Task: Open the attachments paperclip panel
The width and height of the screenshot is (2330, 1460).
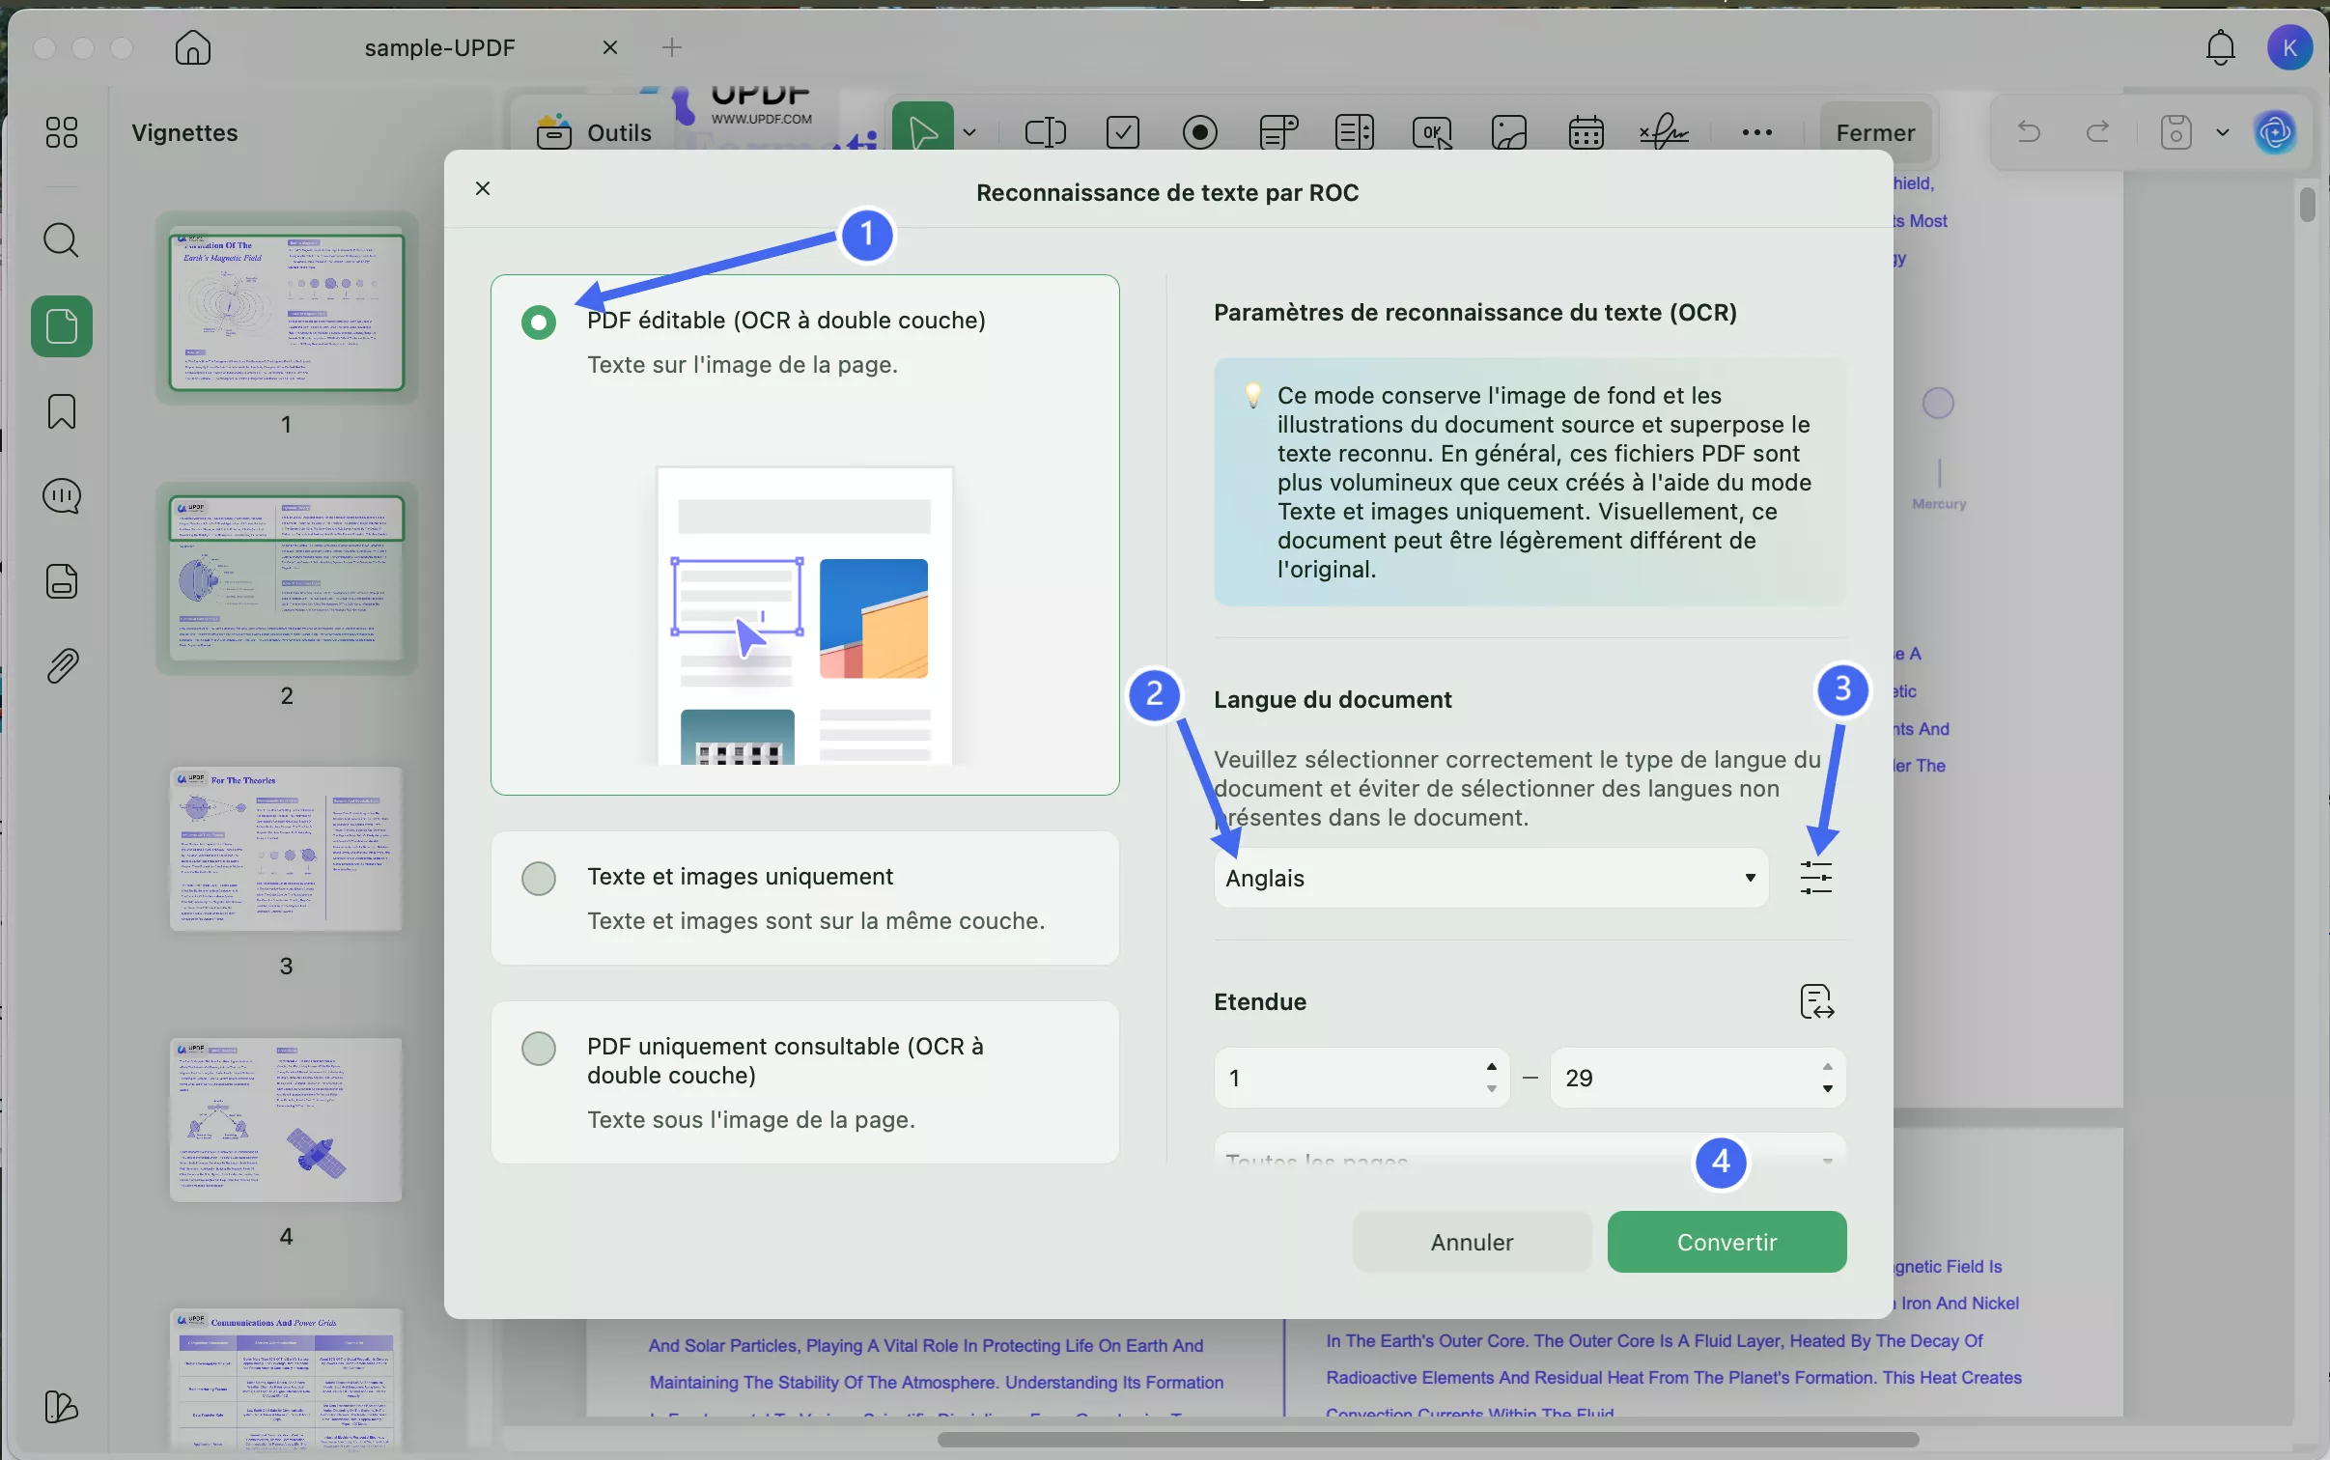Action: pos(62,666)
